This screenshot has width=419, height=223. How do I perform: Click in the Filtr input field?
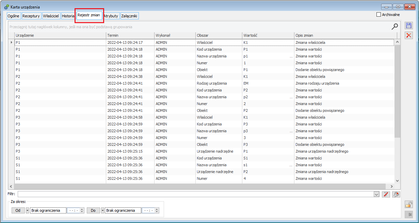click(195, 194)
